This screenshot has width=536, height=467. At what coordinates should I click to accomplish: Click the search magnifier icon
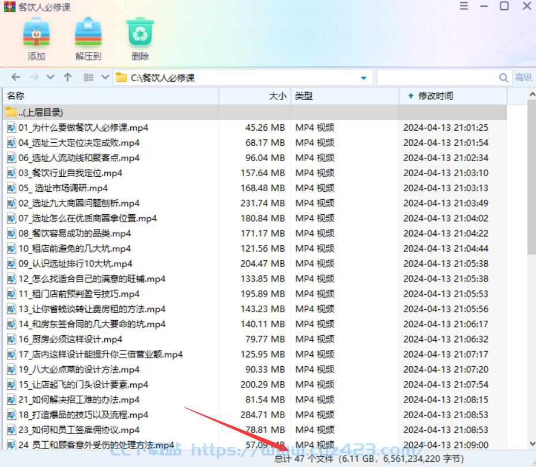pyautogui.click(x=504, y=78)
